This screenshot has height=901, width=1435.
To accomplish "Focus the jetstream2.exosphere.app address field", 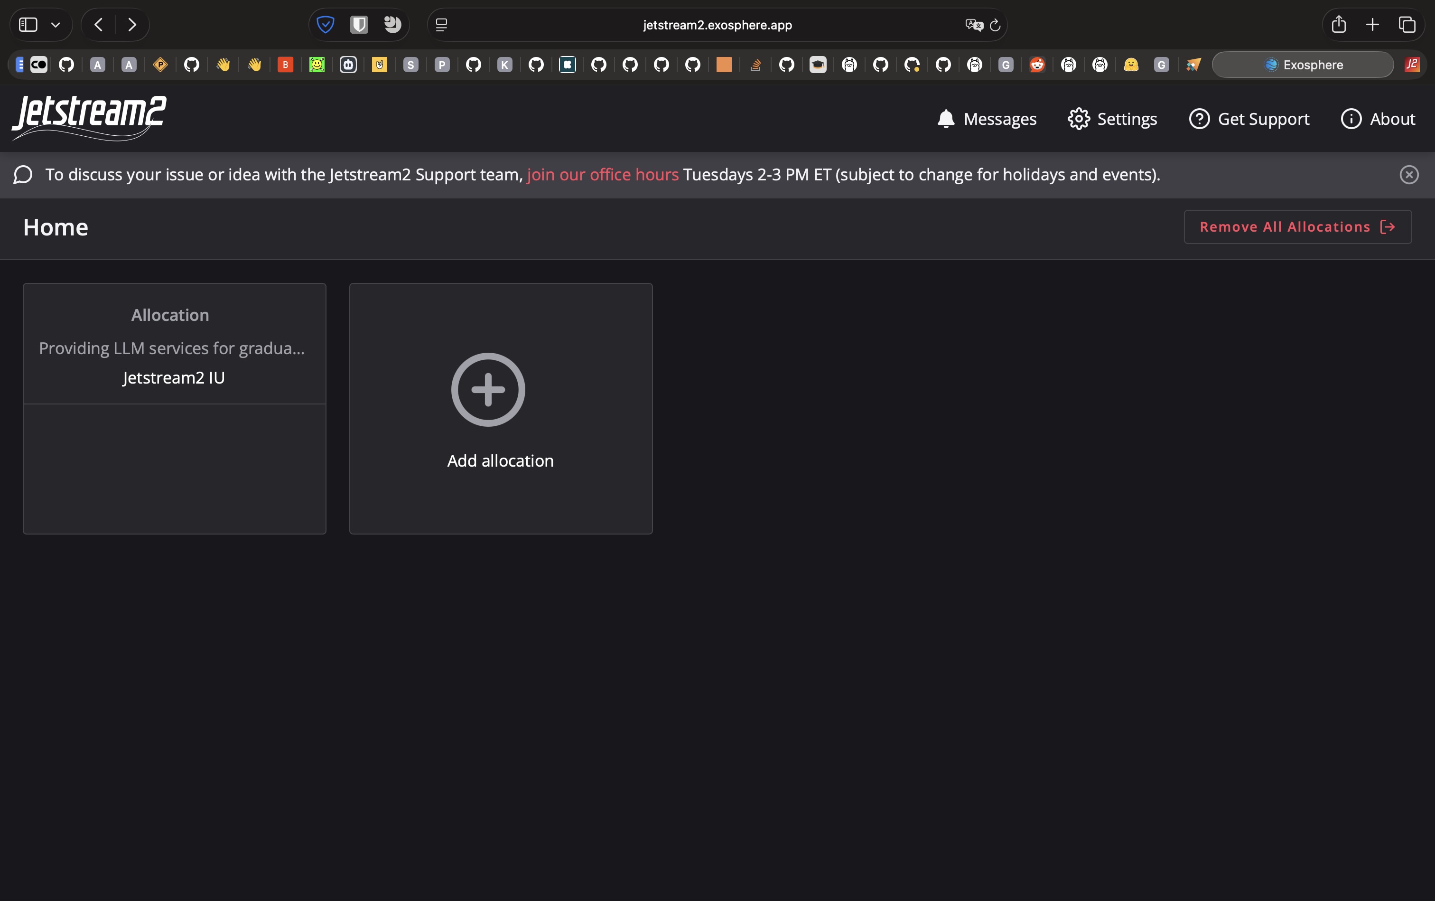I will [x=717, y=24].
